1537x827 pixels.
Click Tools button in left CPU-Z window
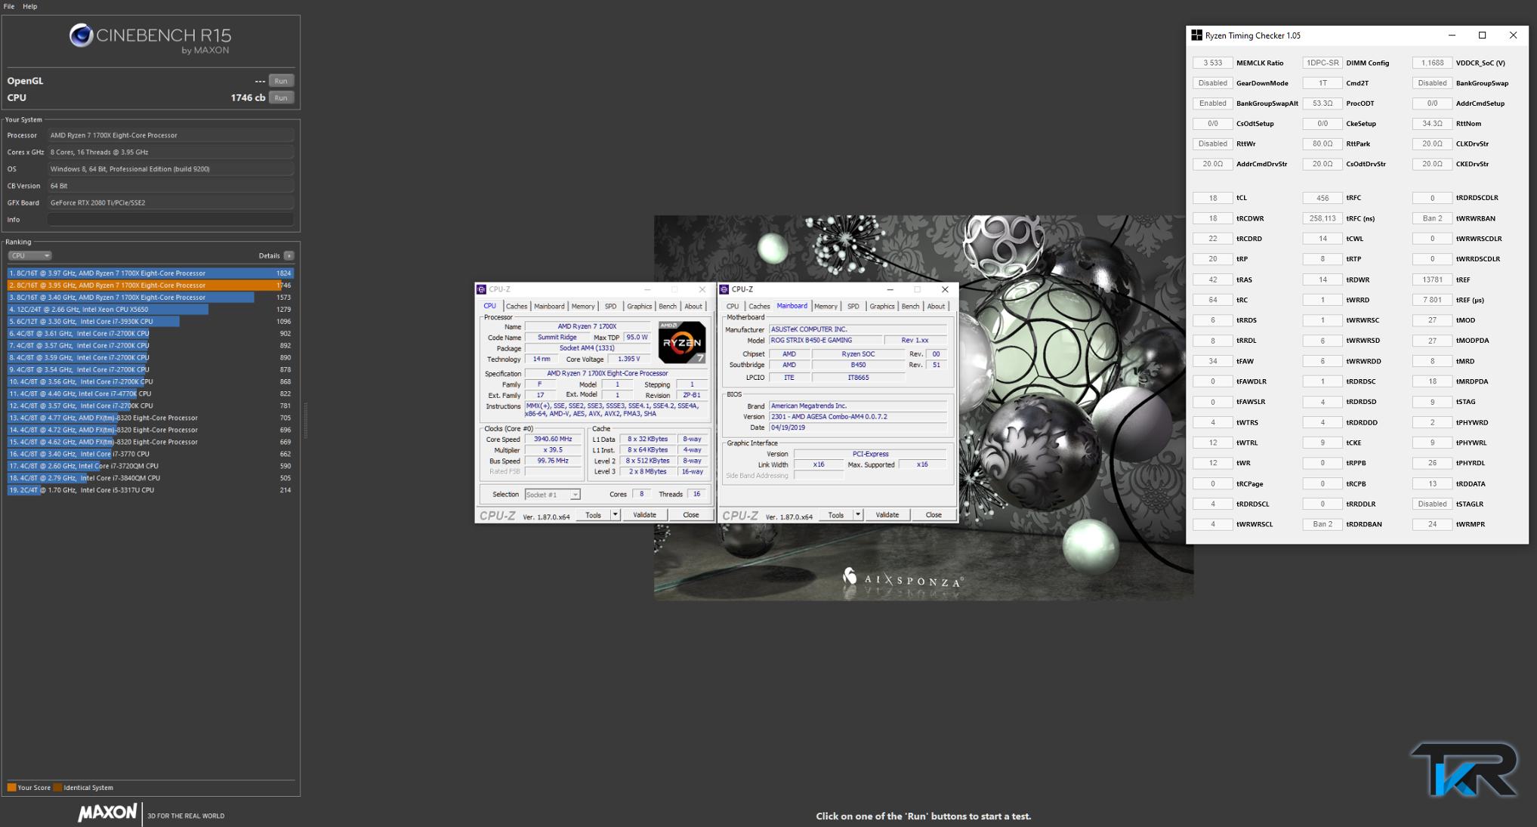[x=594, y=515]
